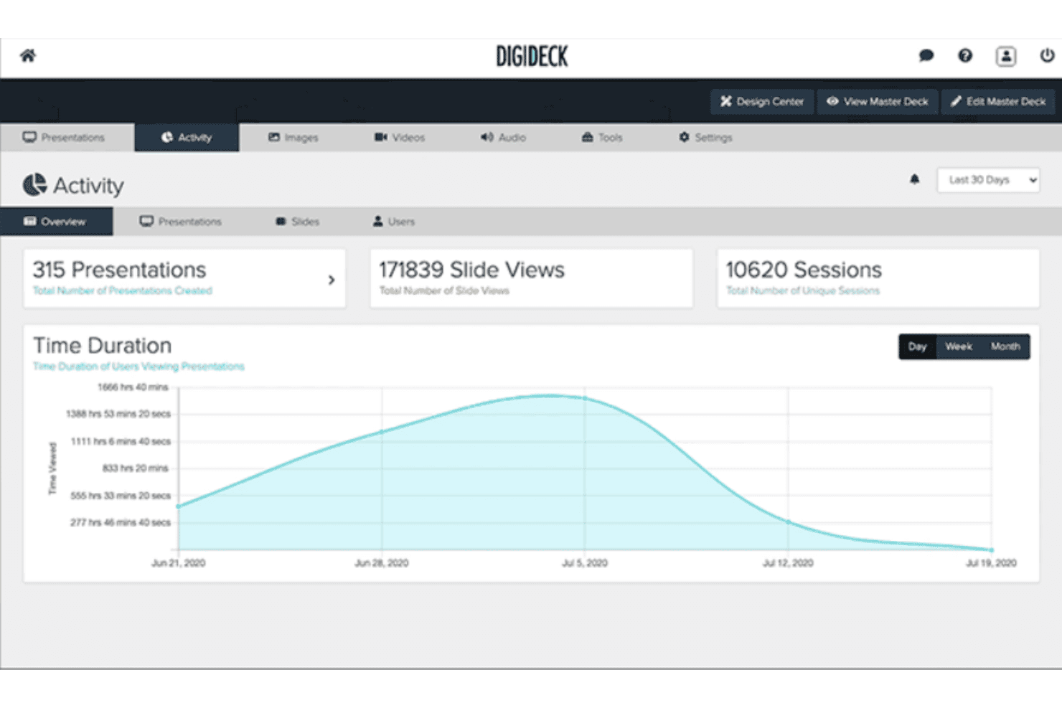The width and height of the screenshot is (1062, 708).
Task: Click the Jun 21, 2020 chart data point
Action: pos(179,506)
